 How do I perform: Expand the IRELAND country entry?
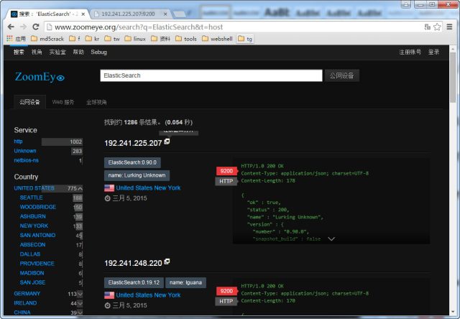(80, 303)
